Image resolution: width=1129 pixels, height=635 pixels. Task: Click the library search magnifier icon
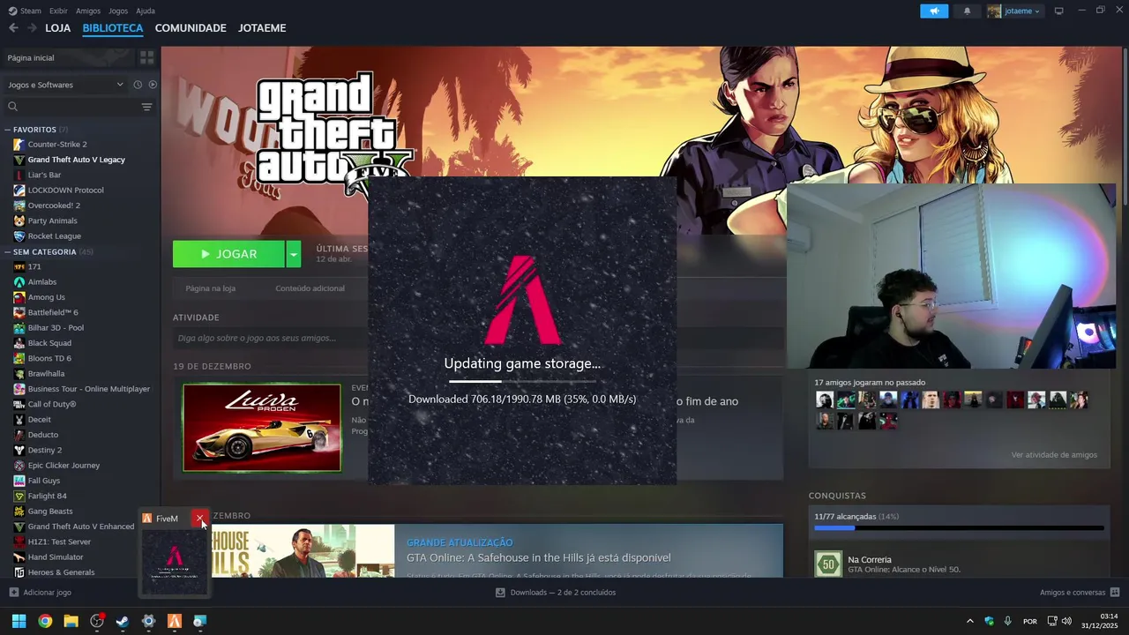[x=12, y=107]
